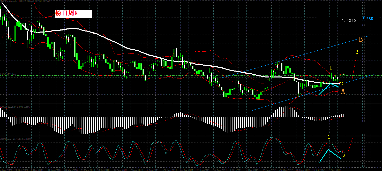This screenshot has height=171, width=382.
Task: Select the orange A annotation label
Action: 343,91
